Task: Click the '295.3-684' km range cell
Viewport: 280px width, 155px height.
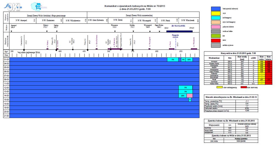Action: (x=214, y=141)
